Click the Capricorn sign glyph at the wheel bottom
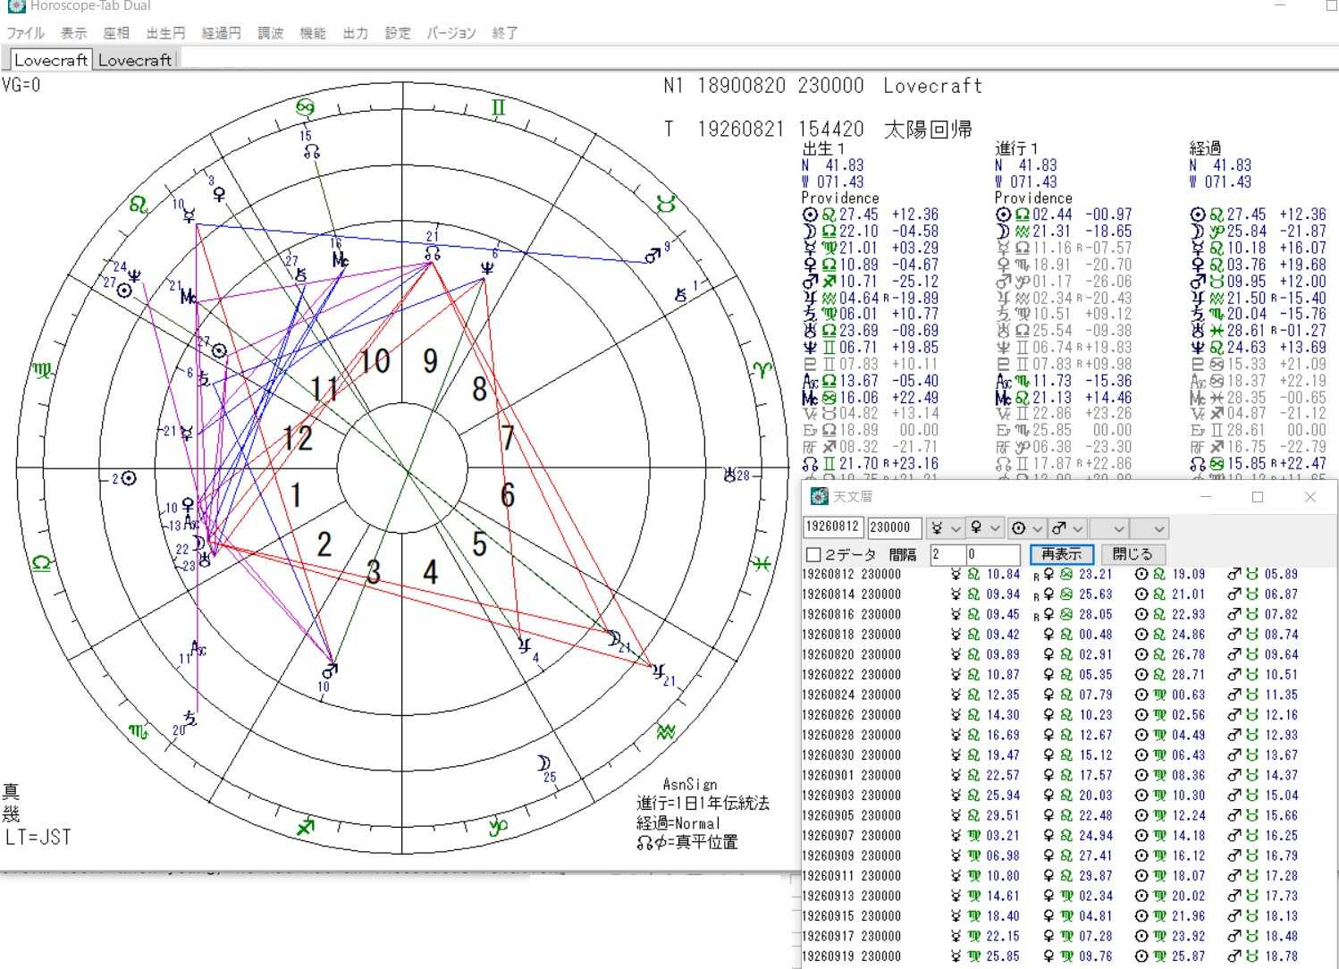Screen dimensions: 1339x969 click(498, 828)
